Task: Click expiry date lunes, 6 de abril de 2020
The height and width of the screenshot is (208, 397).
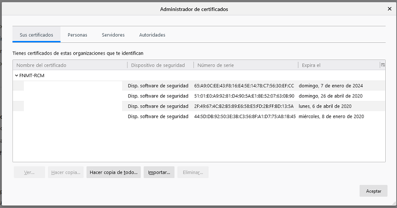Action: coord(325,106)
